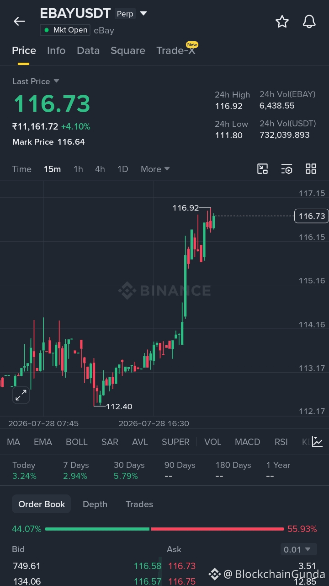Open the Last Price type dropdown
Image resolution: width=329 pixels, height=586 pixels.
tap(36, 81)
